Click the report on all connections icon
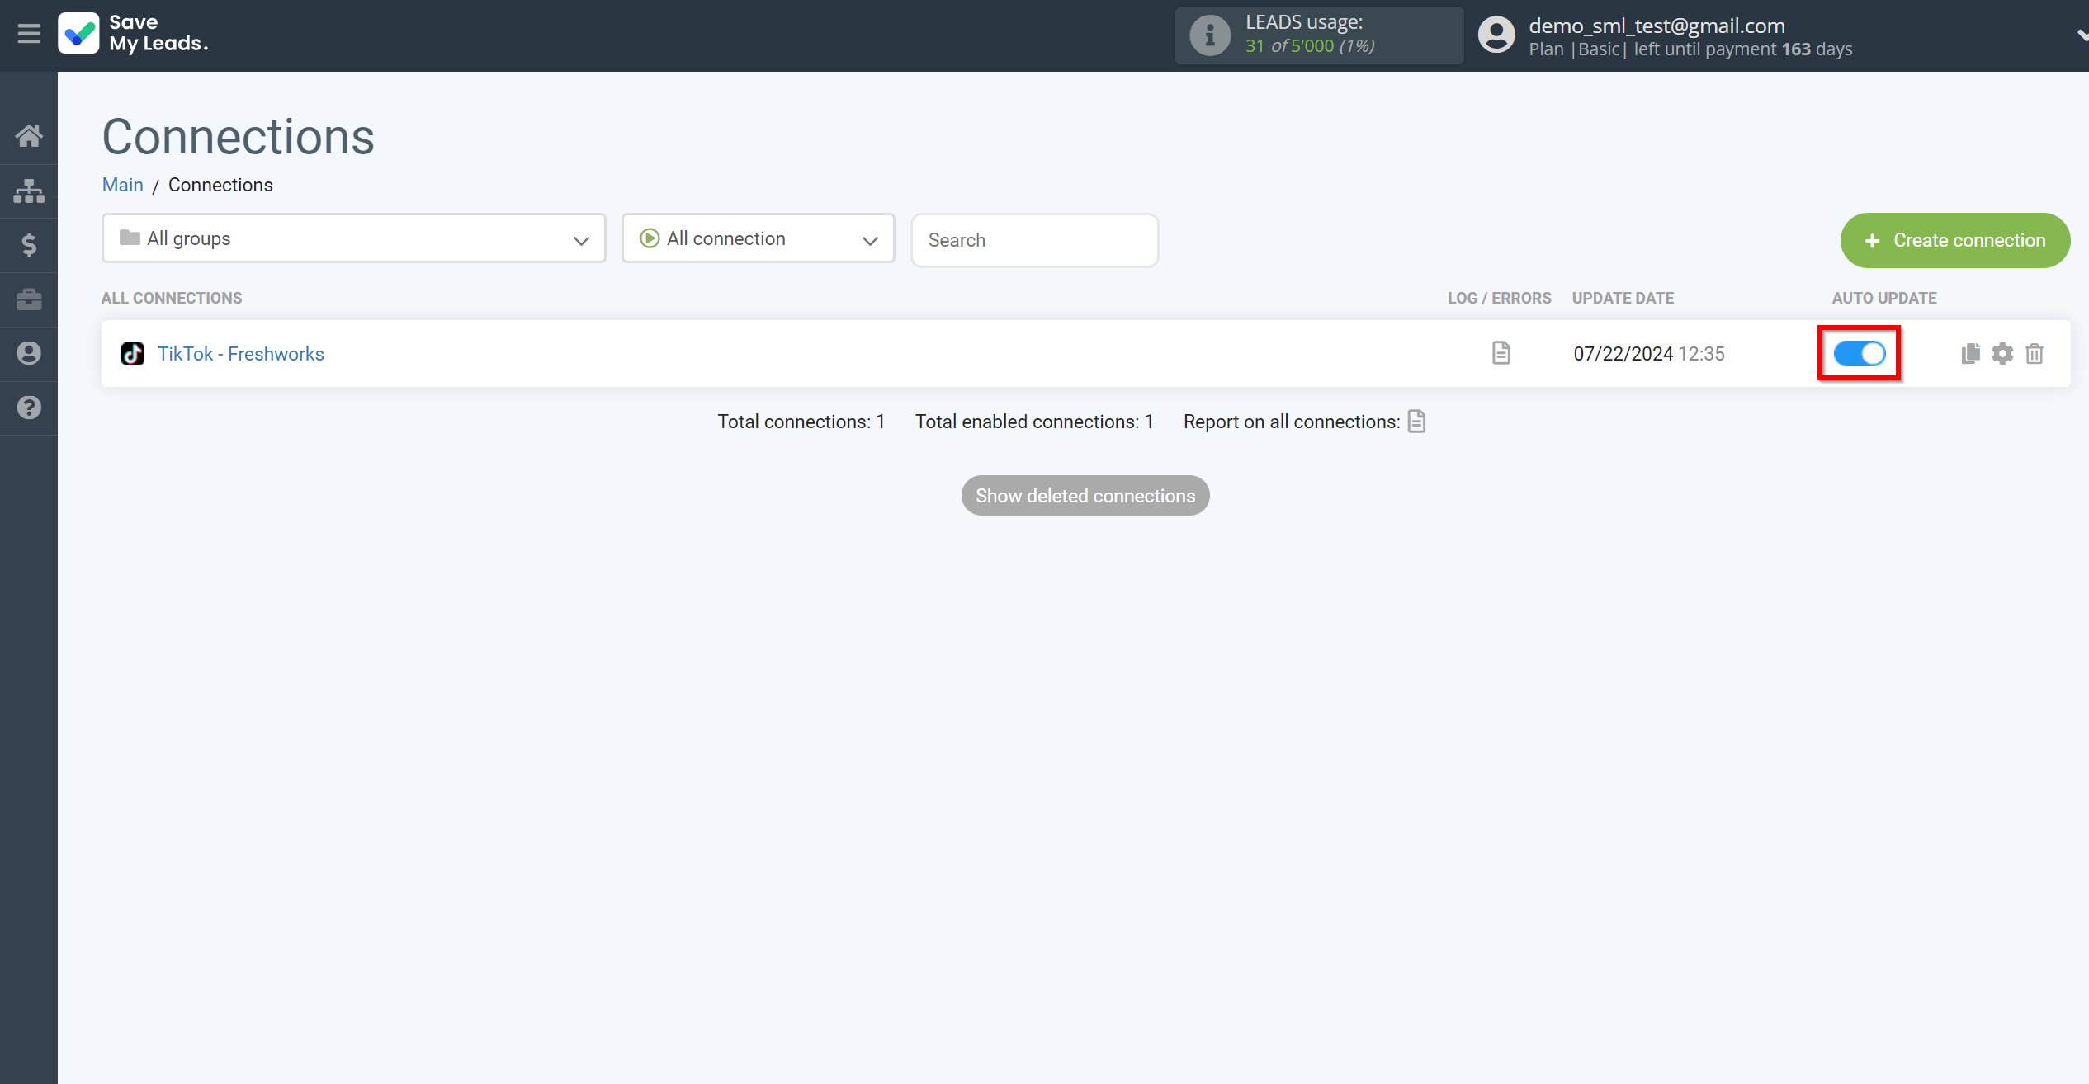2089x1084 pixels. coord(1417,422)
